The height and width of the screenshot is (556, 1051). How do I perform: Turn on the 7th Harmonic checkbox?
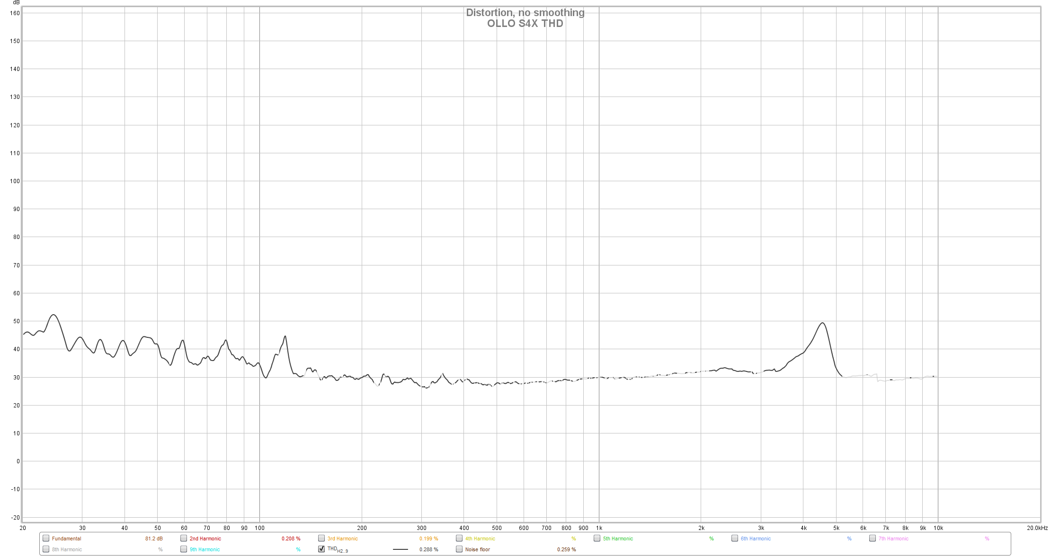[873, 538]
